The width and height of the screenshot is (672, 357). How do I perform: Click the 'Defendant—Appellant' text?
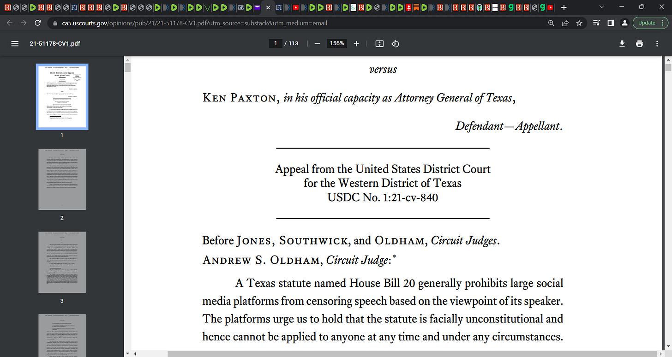[x=509, y=126]
